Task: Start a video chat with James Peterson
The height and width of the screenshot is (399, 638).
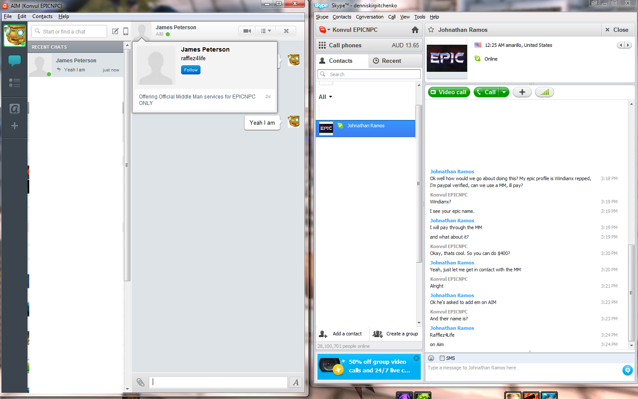Action: pos(247,31)
